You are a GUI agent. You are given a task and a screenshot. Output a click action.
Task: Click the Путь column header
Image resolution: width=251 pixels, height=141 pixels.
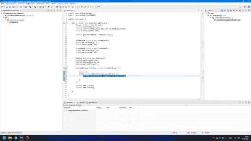coord(112,108)
